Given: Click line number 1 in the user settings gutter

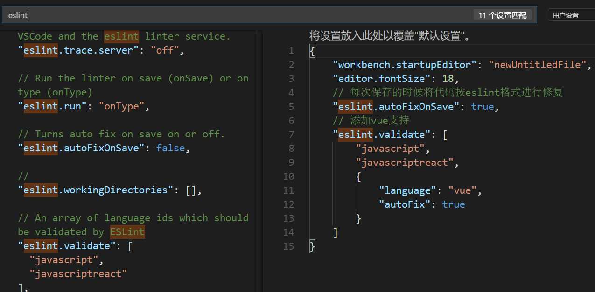Looking at the screenshot, I should 291,50.
